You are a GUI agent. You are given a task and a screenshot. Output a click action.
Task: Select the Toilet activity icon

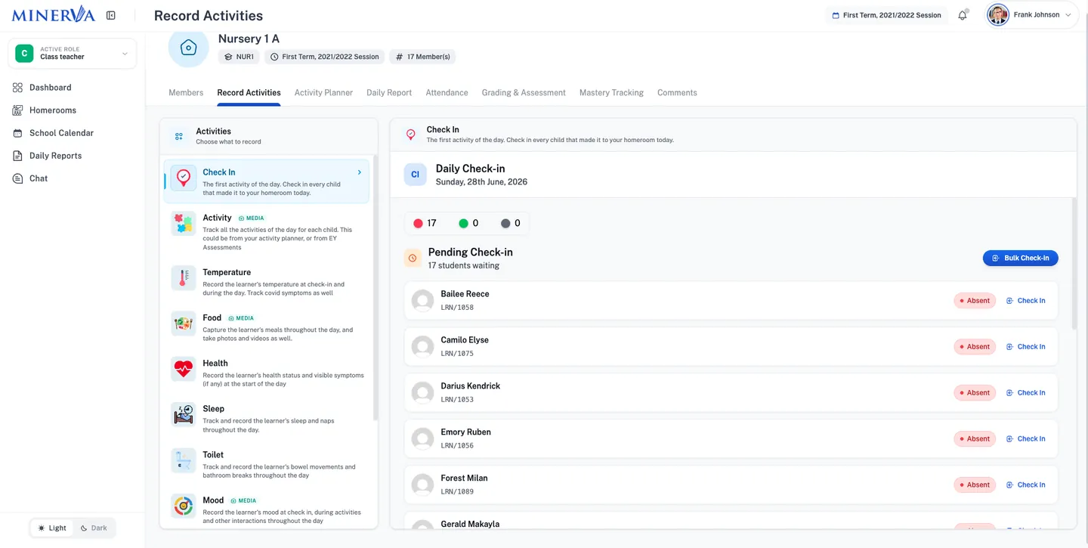[184, 460]
